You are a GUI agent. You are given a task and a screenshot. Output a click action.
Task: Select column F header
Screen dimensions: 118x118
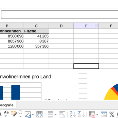(x=108, y=26)
